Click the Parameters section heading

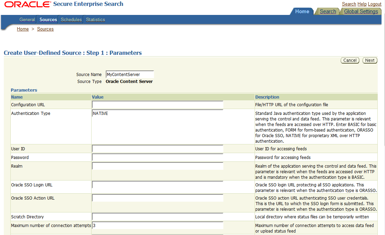click(x=24, y=90)
